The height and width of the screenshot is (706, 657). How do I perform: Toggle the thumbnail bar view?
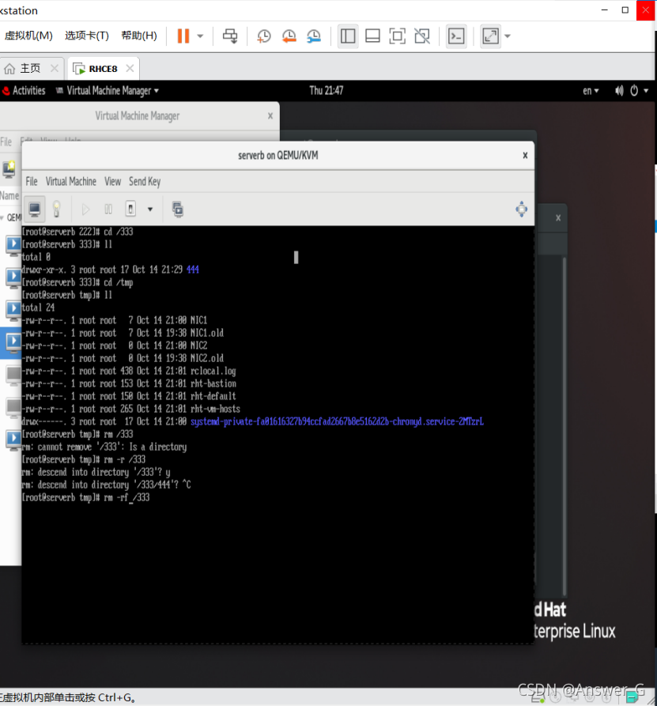[372, 36]
